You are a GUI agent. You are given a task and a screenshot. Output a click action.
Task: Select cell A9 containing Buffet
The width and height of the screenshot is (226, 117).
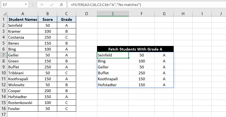pos(23,67)
